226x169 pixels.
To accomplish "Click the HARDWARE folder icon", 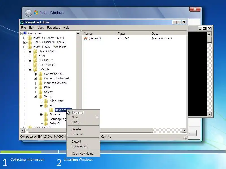I will click(x=35, y=51).
